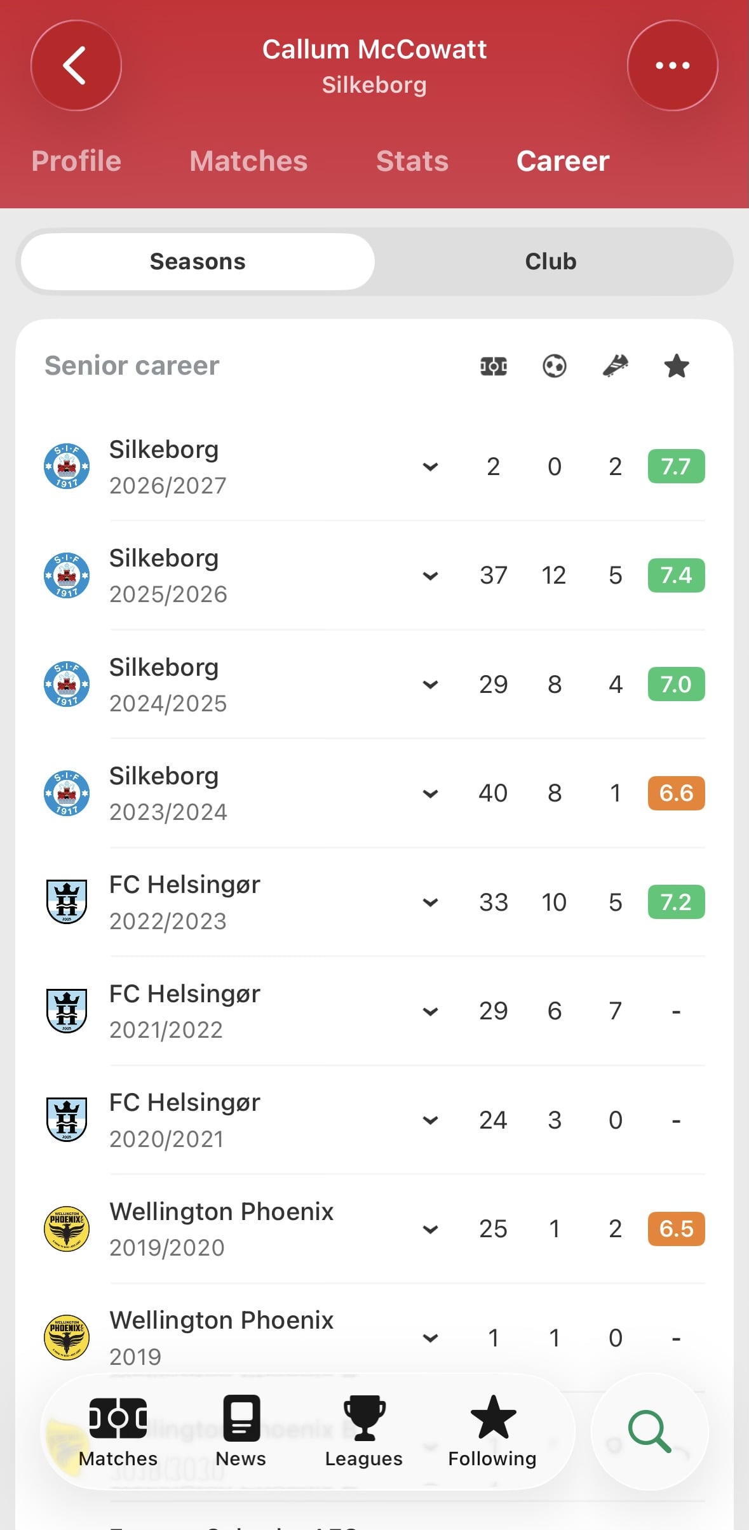
Task: Go to the Profile tab
Action: click(76, 161)
